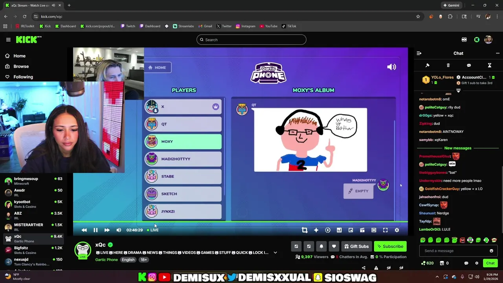The width and height of the screenshot is (503, 283).
Task: Open green K icon in header
Action: coord(477,40)
